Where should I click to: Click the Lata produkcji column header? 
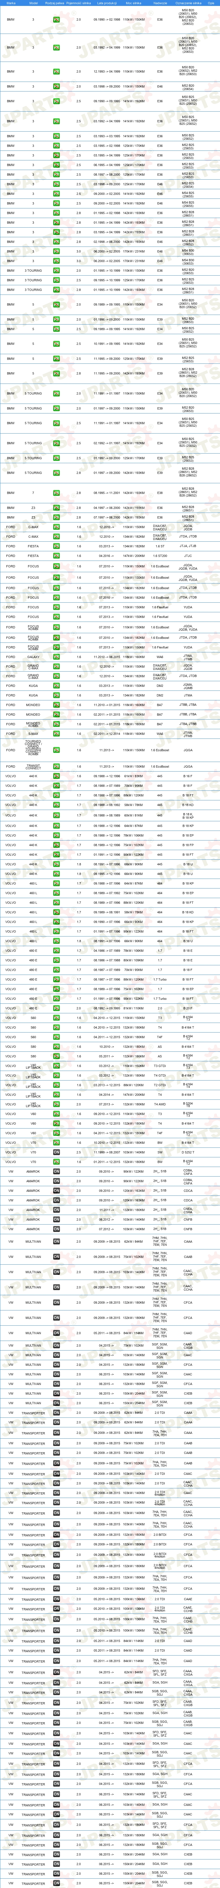106,3
